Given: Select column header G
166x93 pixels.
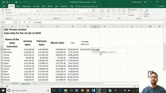Looking at the screenshot, I should coord(95,26).
